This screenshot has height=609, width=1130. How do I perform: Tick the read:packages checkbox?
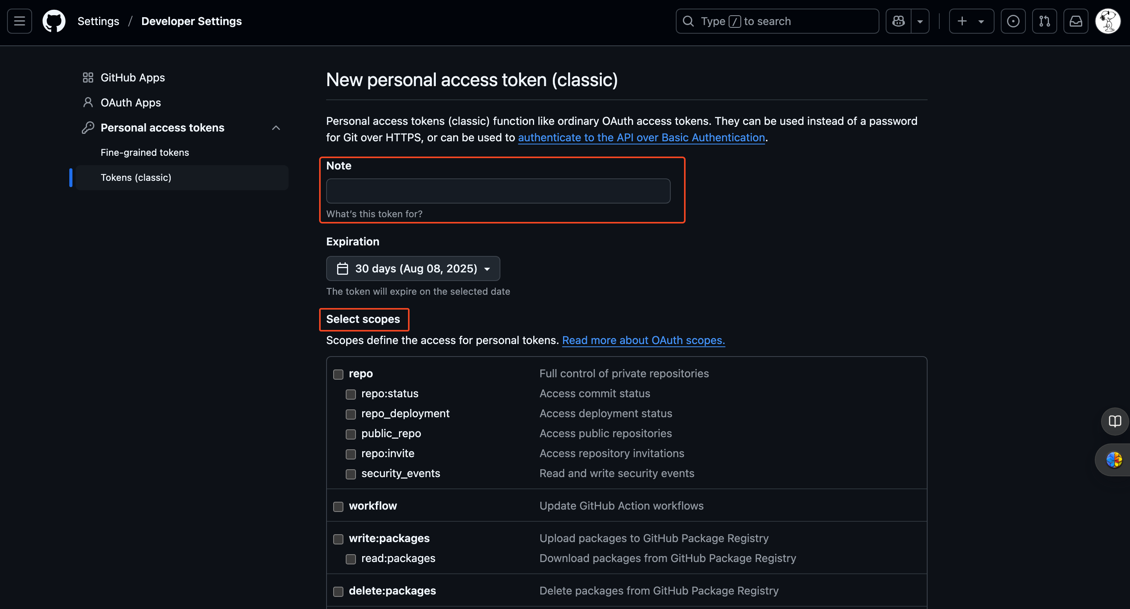(x=350, y=559)
